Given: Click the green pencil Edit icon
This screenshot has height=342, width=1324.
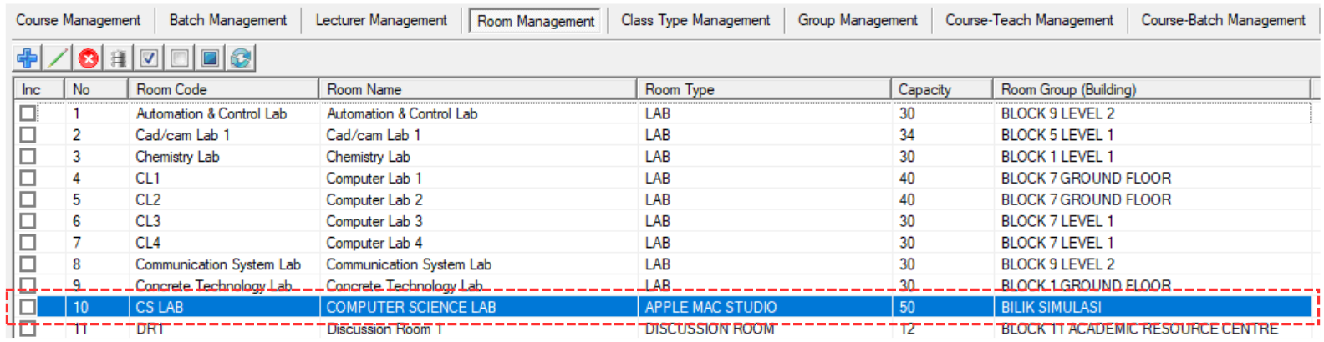Looking at the screenshot, I should coord(58,58).
